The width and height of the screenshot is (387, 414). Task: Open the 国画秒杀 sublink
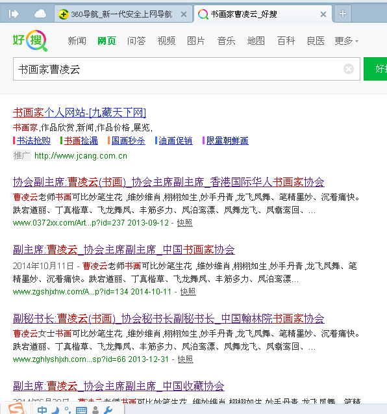pos(128,140)
